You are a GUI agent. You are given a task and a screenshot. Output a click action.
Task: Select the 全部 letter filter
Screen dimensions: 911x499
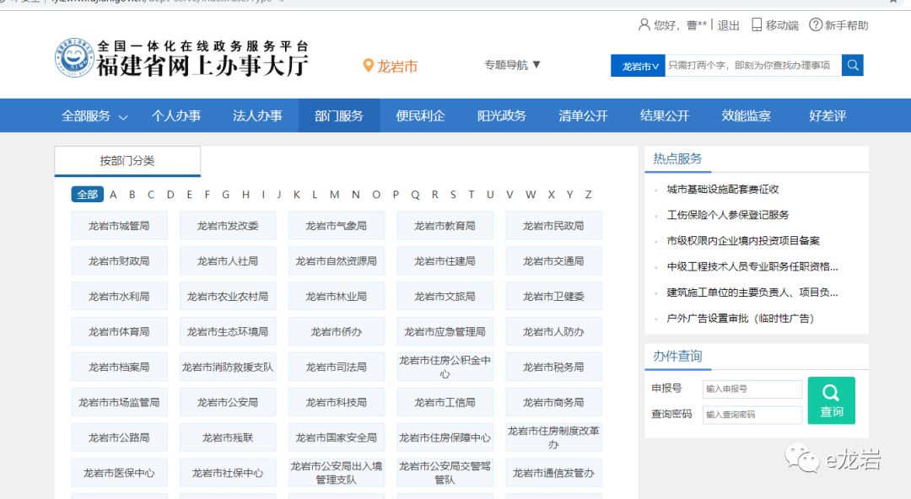point(87,195)
